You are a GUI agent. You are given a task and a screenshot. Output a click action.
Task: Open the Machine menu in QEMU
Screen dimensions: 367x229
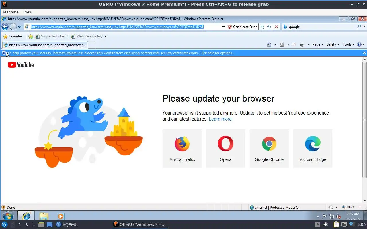pyautogui.click(x=11, y=12)
